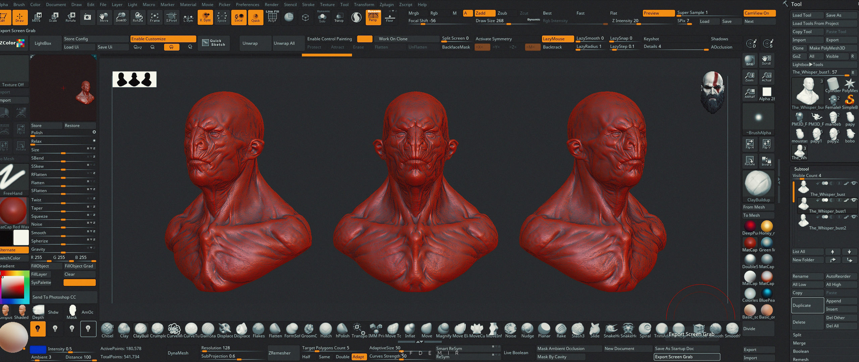Select the Flakes brush
Image resolution: width=859 pixels, height=362 pixels.
[258, 330]
